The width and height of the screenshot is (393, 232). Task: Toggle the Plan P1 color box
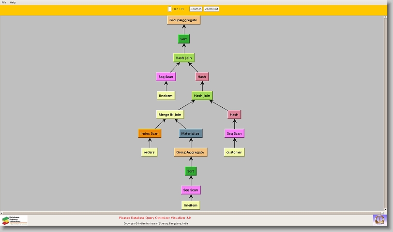(x=169, y=9)
